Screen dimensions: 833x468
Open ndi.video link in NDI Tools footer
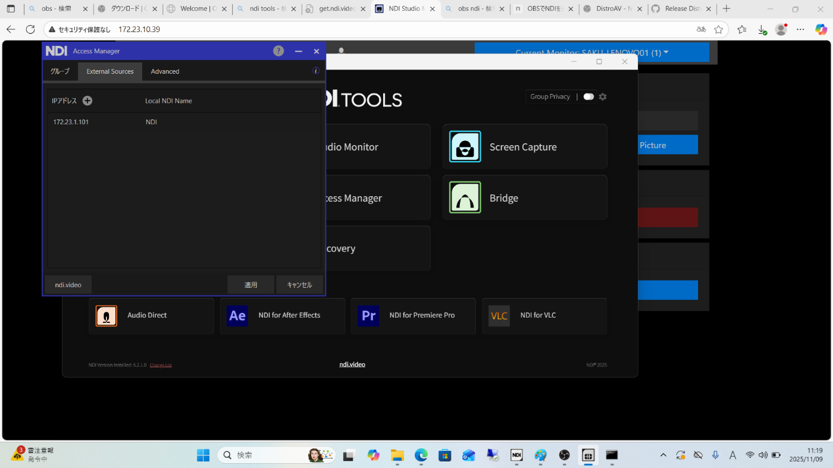[x=352, y=365]
